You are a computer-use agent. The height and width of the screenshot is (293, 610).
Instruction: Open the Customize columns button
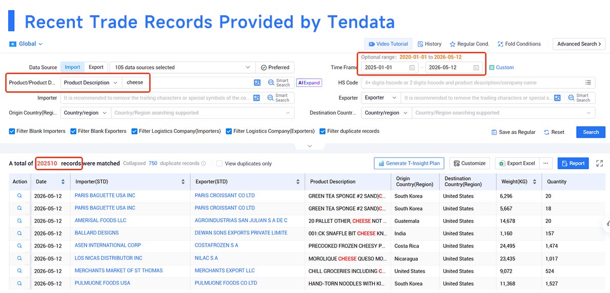[470, 164]
